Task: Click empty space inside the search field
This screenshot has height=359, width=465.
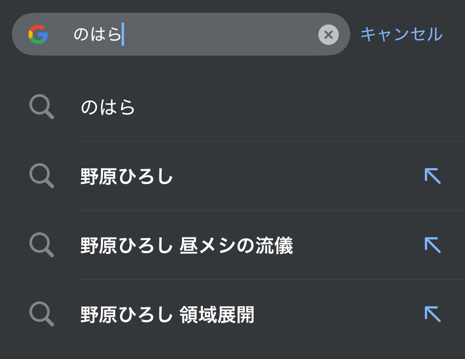Action: click(x=219, y=34)
